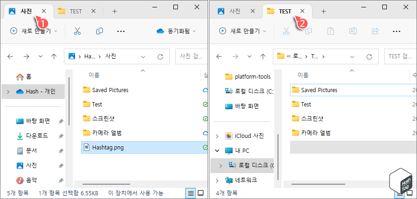Switch to large icons view in left window
The width and height of the screenshot is (417, 199).
coord(201,193)
